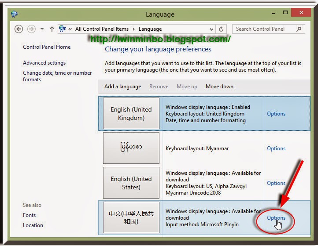Click the Language icon in address bar
The width and height of the screenshot is (318, 246).
click(x=63, y=29)
